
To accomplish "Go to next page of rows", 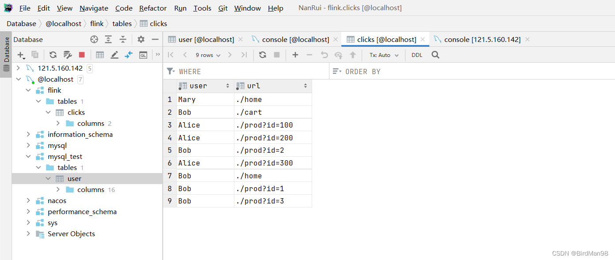I will pyautogui.click(x=230, y=55).
